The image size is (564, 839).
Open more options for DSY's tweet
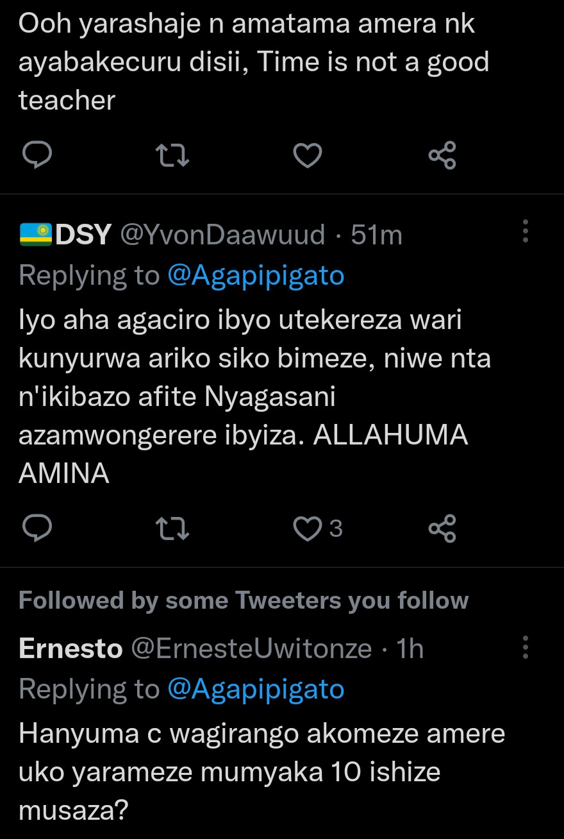pyautogui.click(x=526, y=232)
